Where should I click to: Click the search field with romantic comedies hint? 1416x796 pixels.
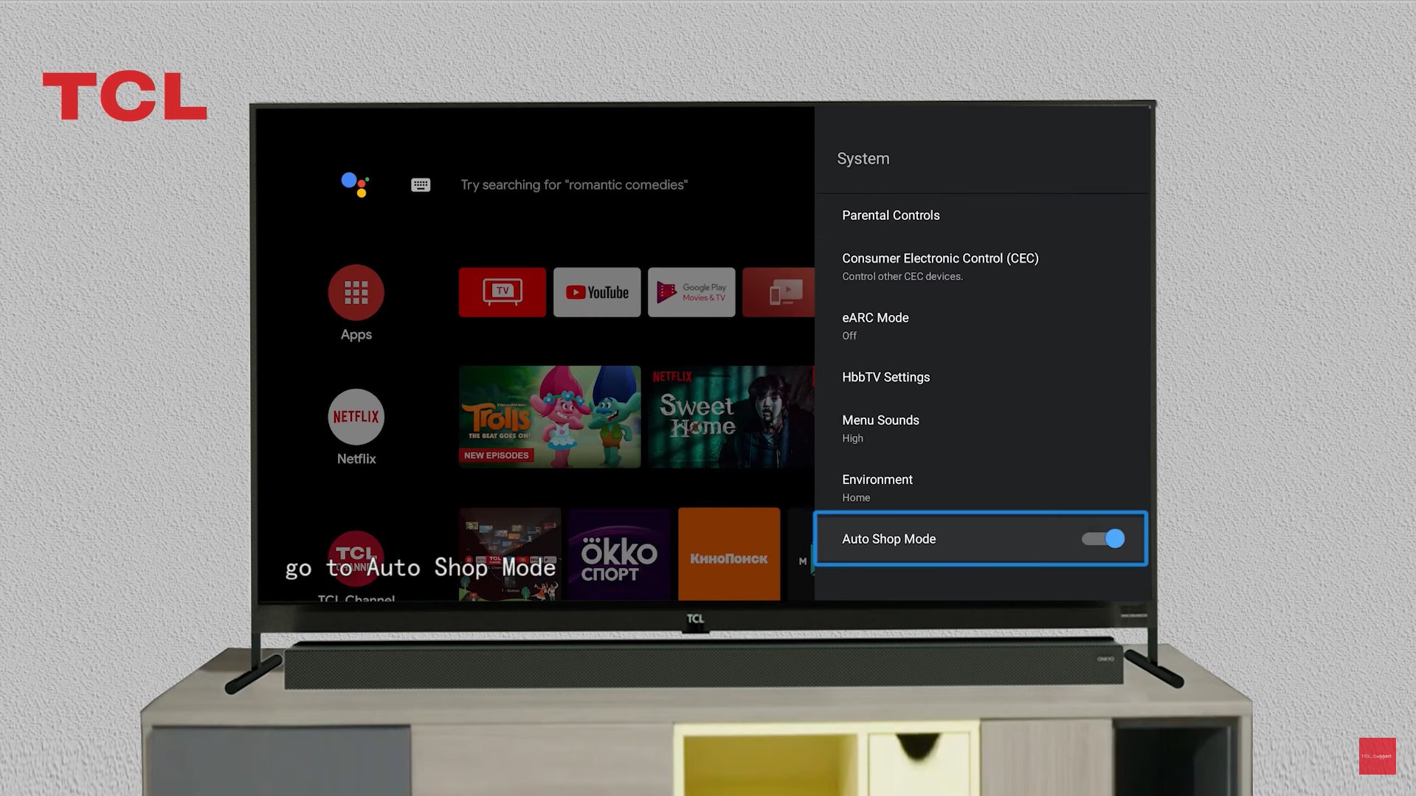tap(574, 184)
